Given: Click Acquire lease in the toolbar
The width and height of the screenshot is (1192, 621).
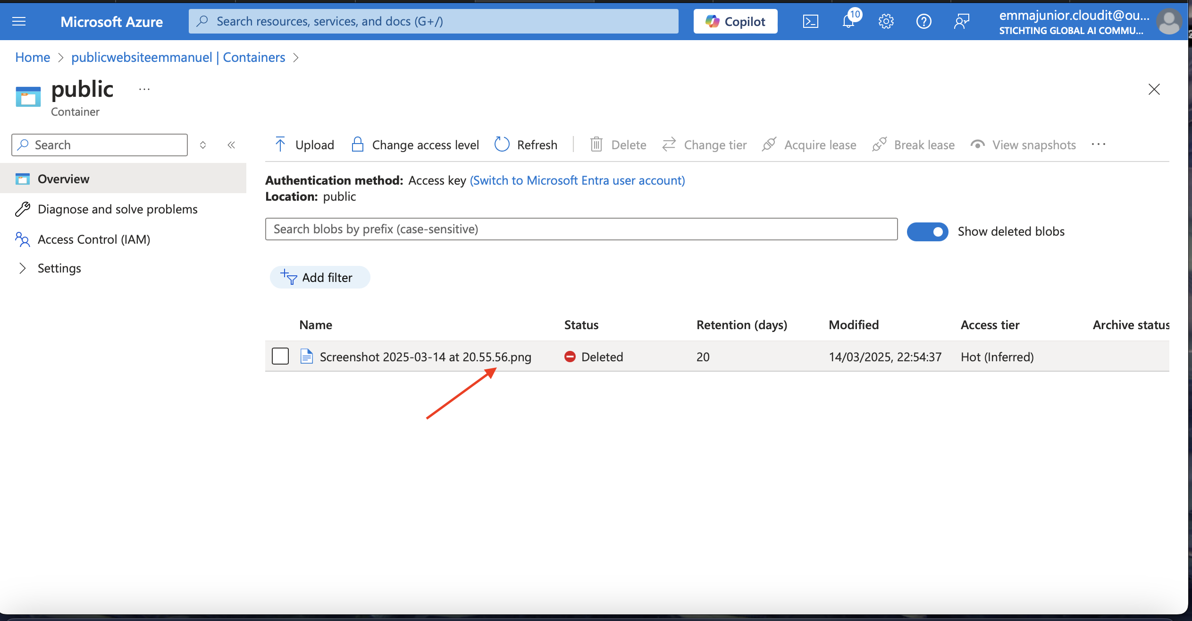Looking at the screenshot, I should click(809, 145).
